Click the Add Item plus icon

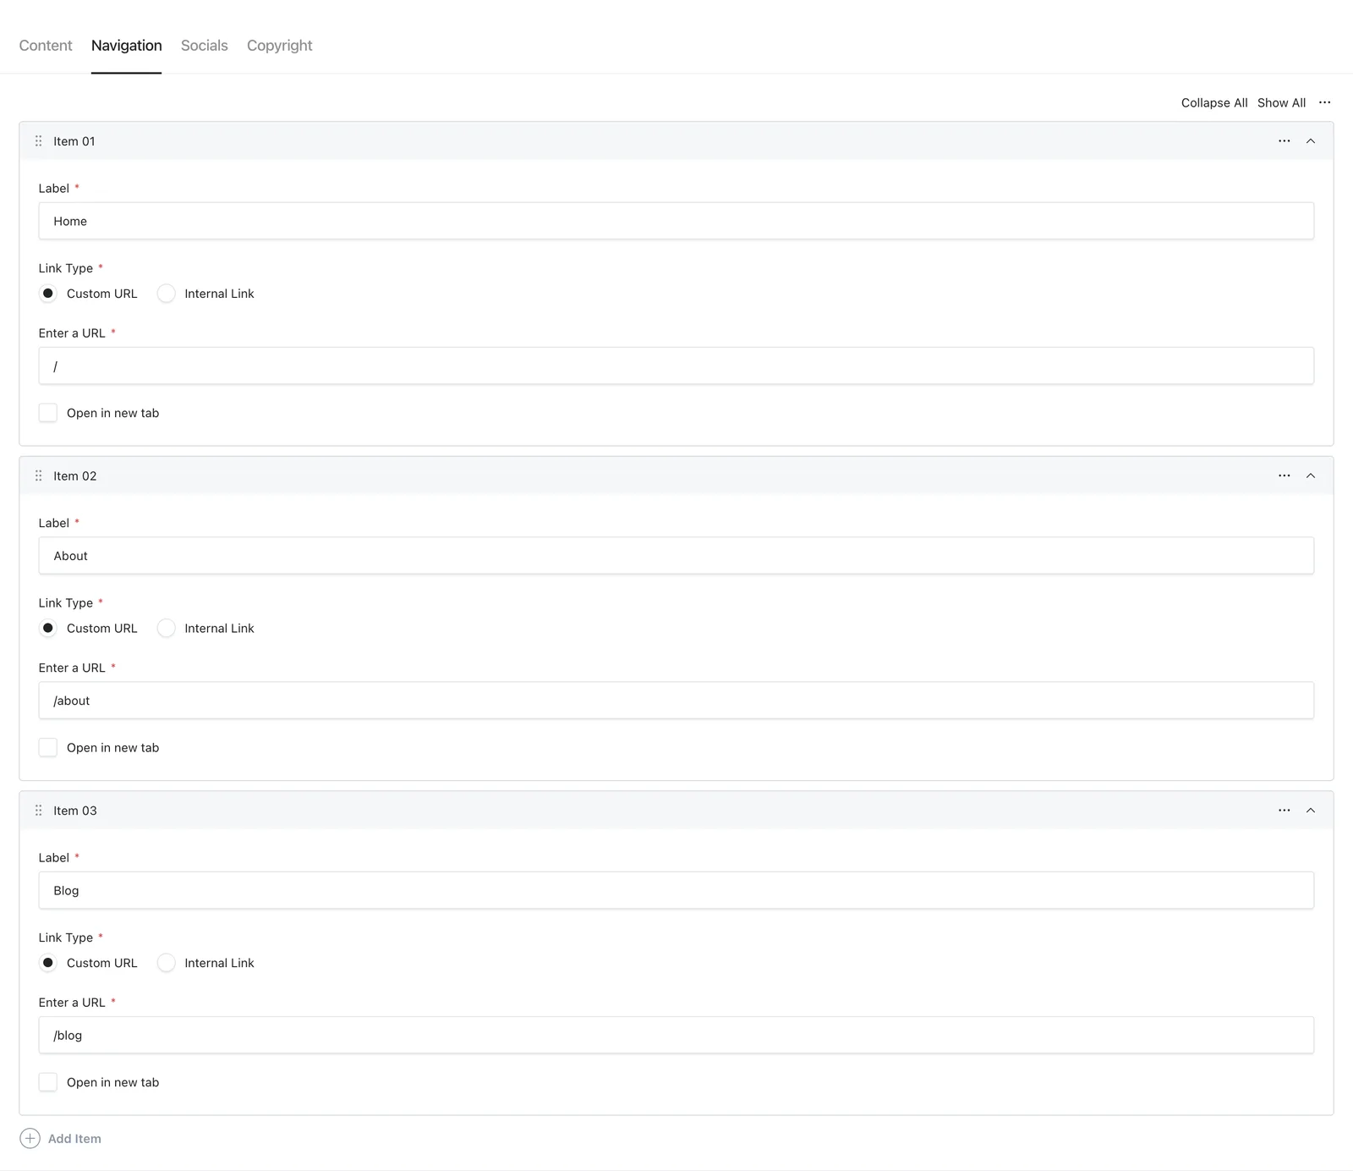(30, 1138)
